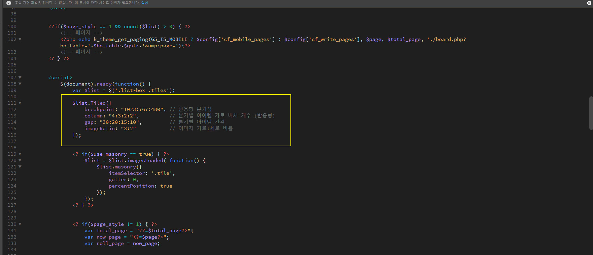This screenshot has width=593, height=255.
Task: Click percentPosition property text
Action: [131, 186]
